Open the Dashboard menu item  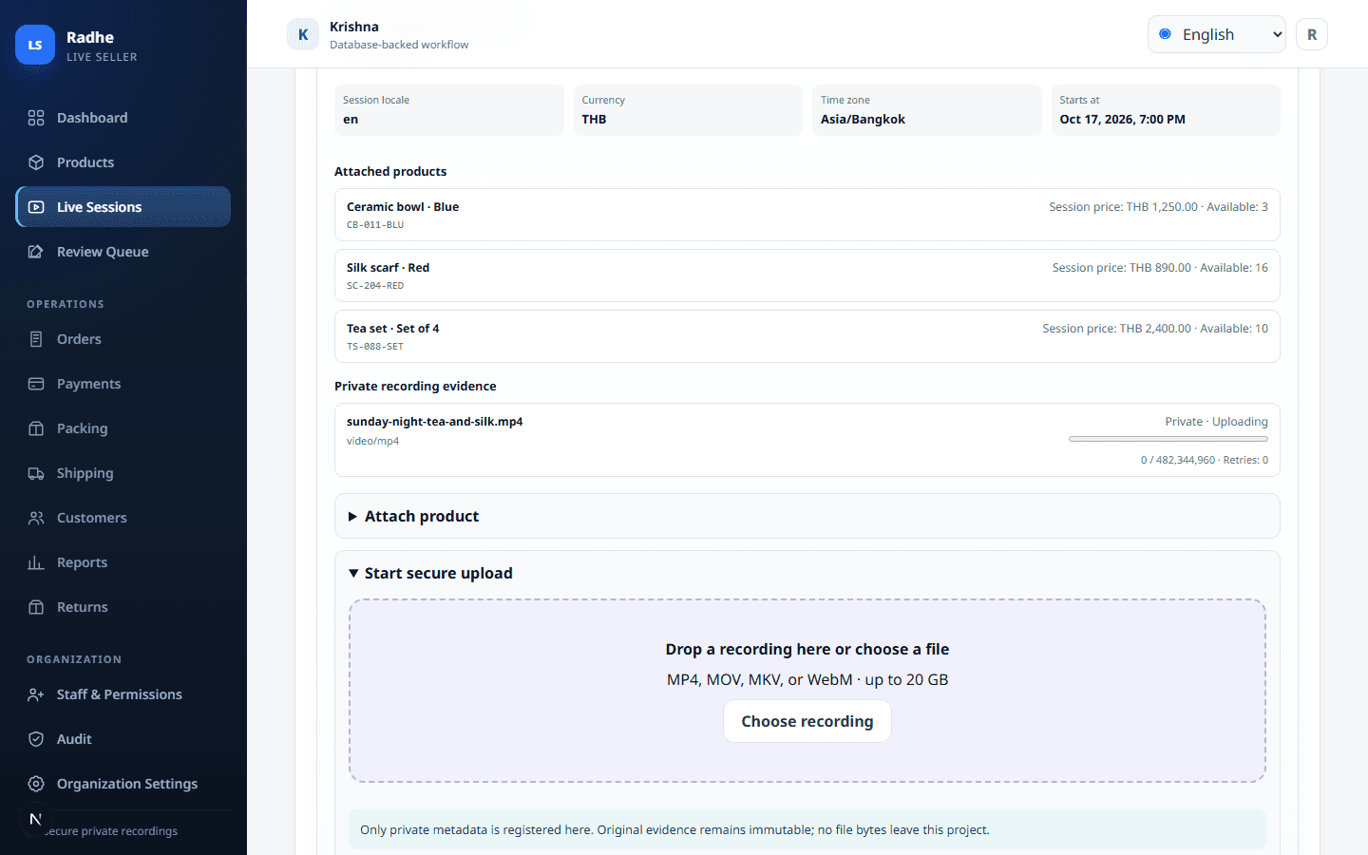tap(123, 118)
